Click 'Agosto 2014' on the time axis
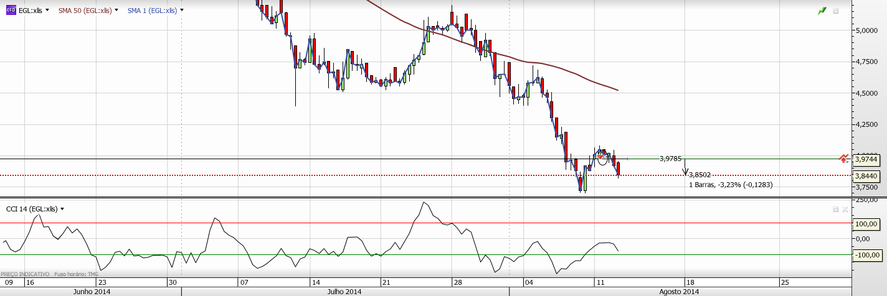This screenshot has width=887, height=296. coord(679,292)
